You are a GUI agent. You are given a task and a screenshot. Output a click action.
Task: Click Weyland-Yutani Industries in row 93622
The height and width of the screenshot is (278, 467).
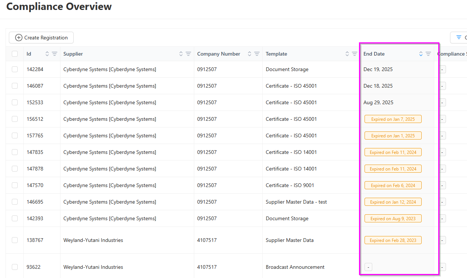click(x=93, y=267)
